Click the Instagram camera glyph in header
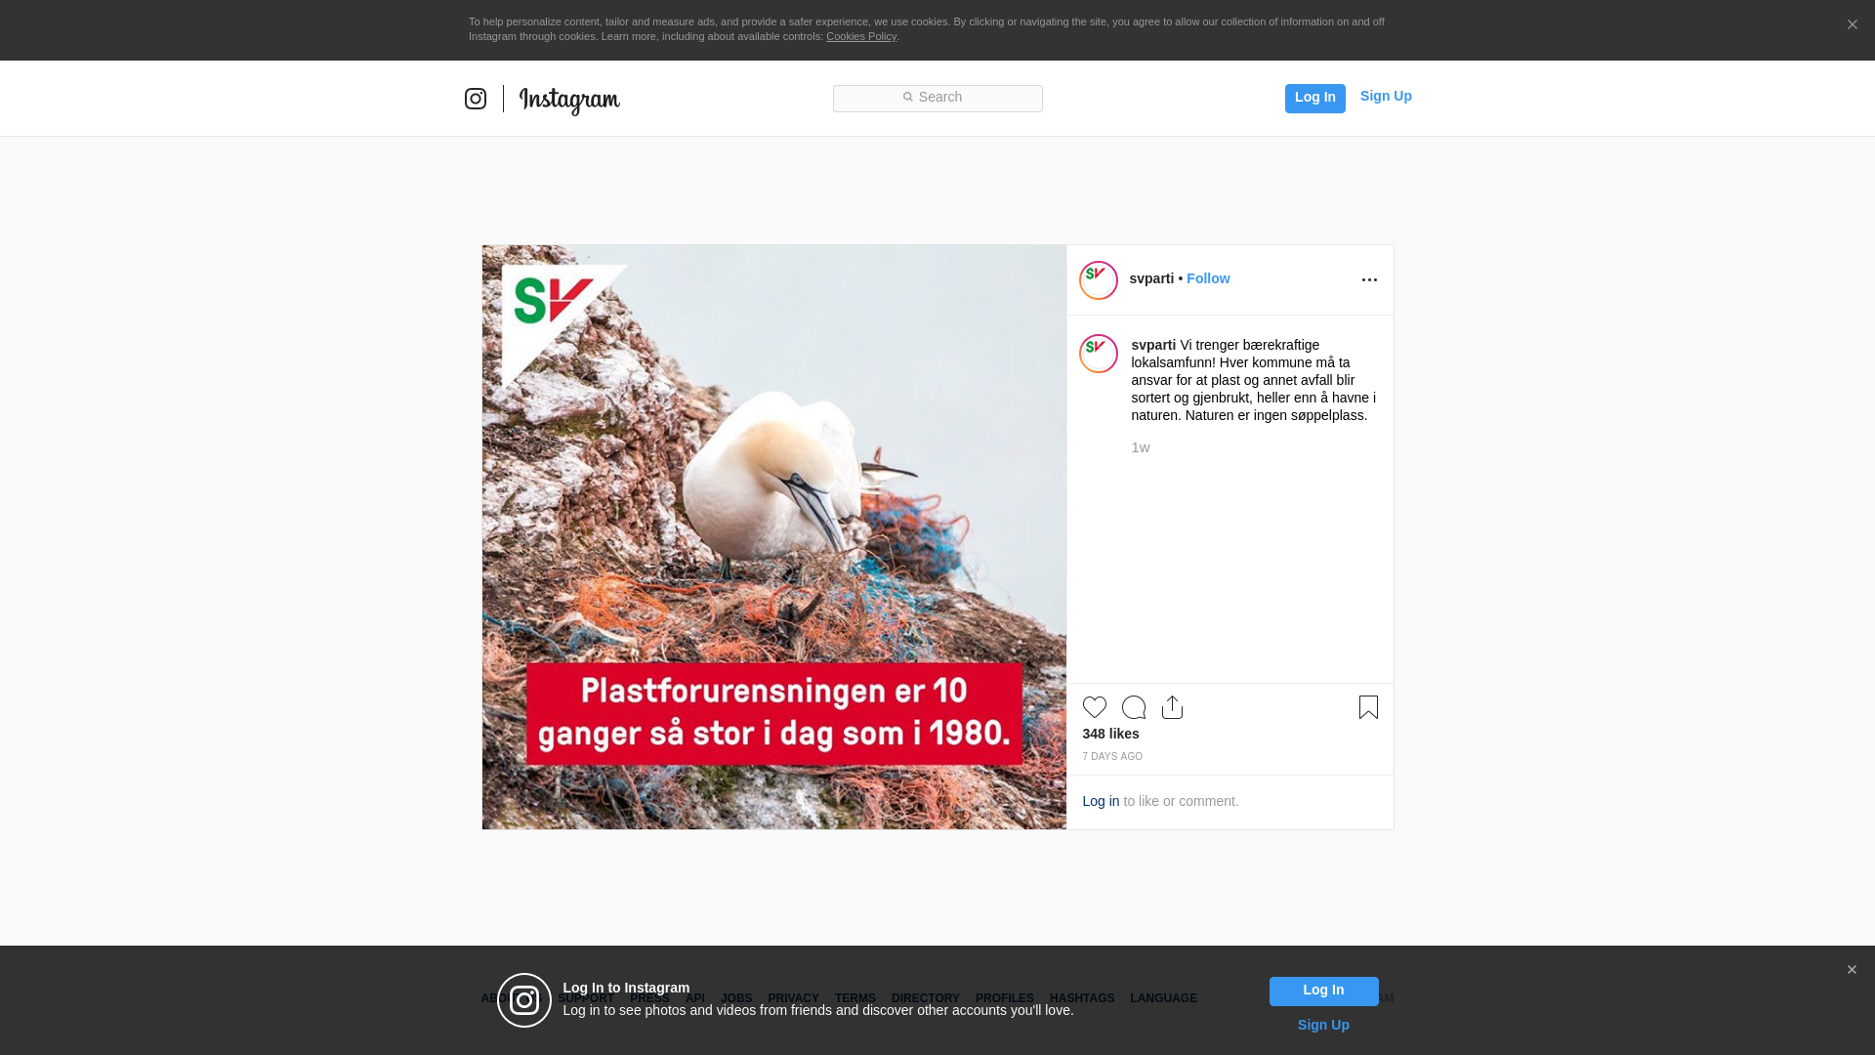 point(476,99)
